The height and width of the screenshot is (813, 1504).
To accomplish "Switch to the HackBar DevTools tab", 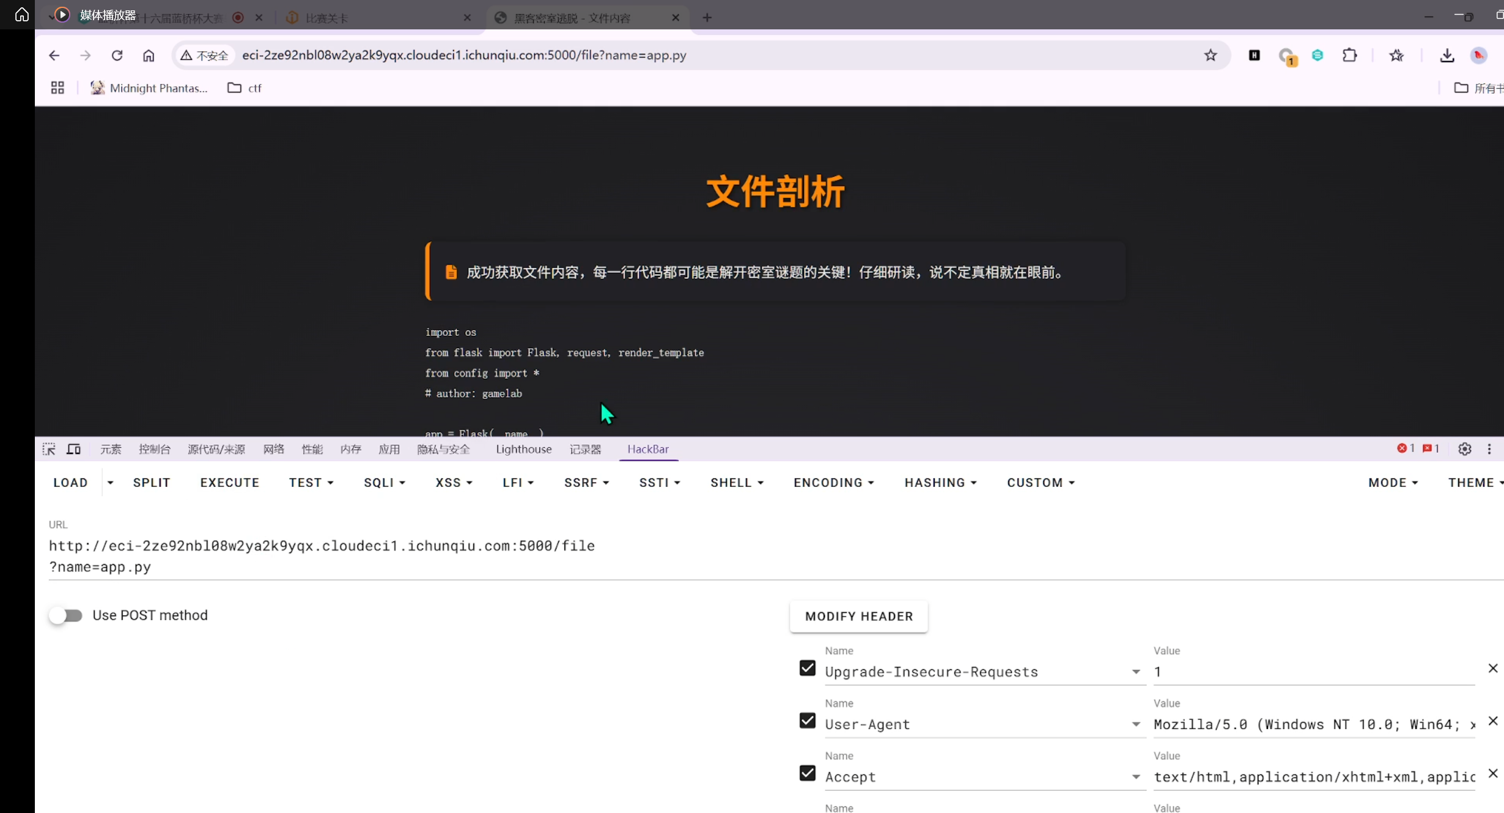I will coord(647,449).
